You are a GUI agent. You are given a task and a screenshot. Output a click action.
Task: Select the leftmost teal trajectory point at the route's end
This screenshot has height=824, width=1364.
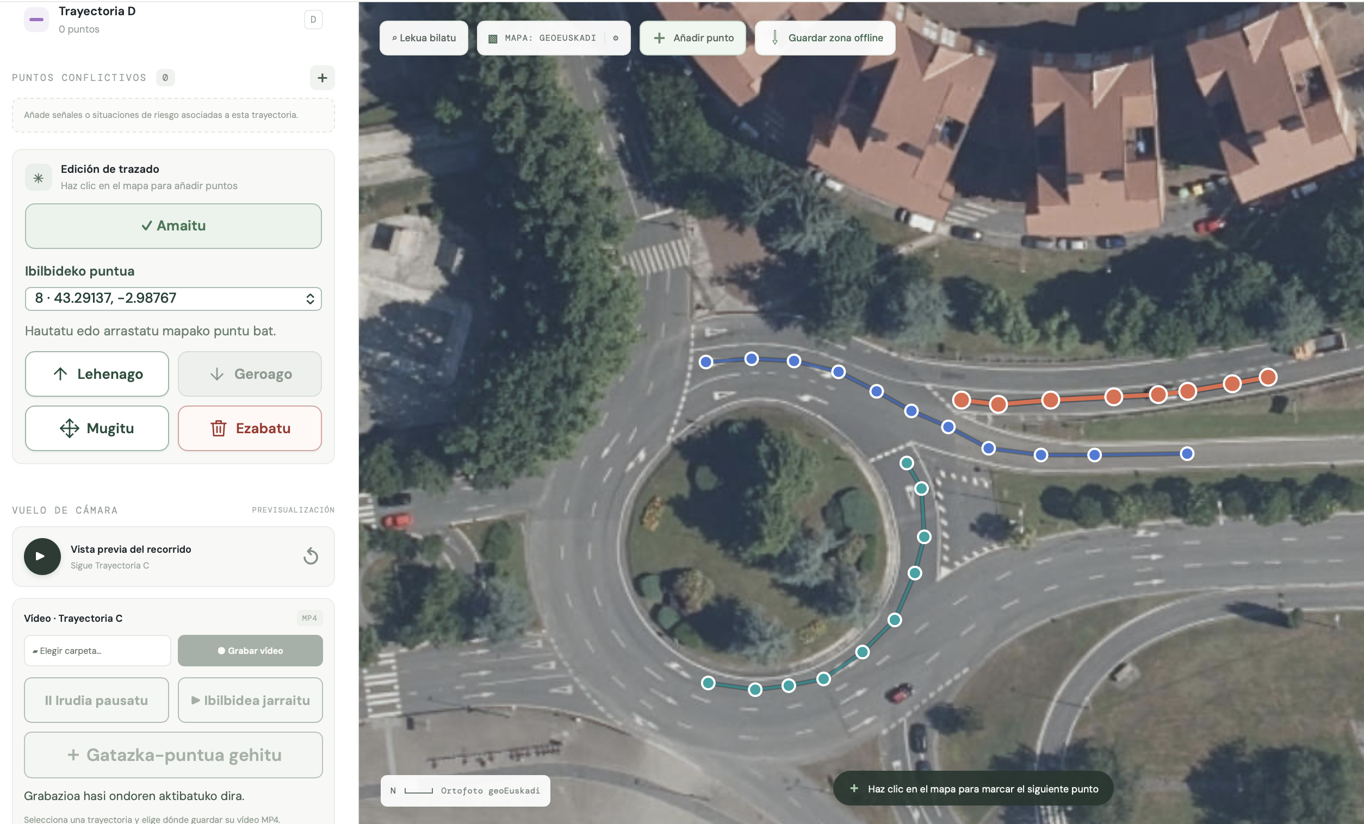(x=708, y=683)
